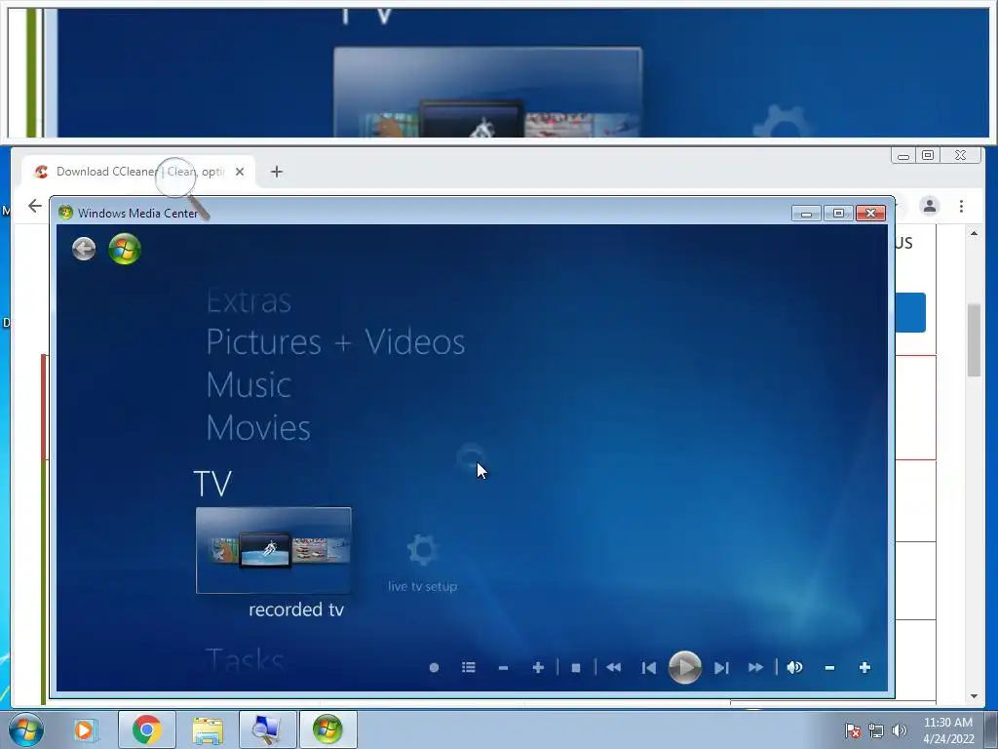
Task: Click the round play button
Action: (685, 667)
